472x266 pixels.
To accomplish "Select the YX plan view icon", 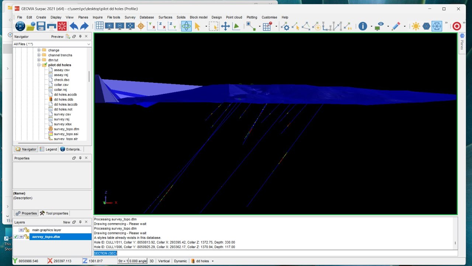I will coord(151,26).
